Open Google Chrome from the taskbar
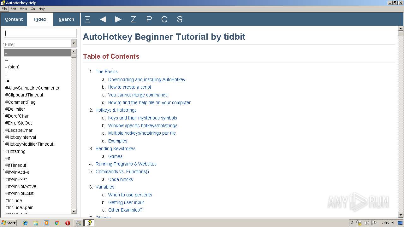Screen dimensions: 404x227 point(57,223)
